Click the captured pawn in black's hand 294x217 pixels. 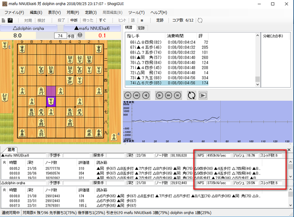pyautogui.click(x=114, y=137)
